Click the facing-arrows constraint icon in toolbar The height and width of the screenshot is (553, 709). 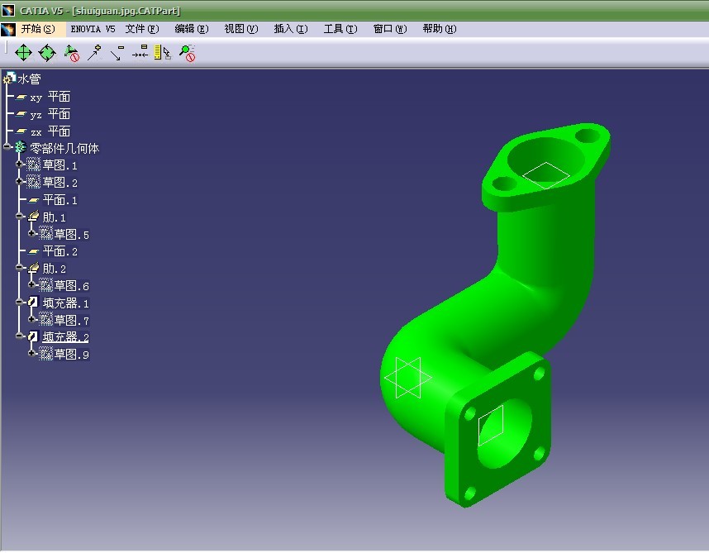click(140, 53)
